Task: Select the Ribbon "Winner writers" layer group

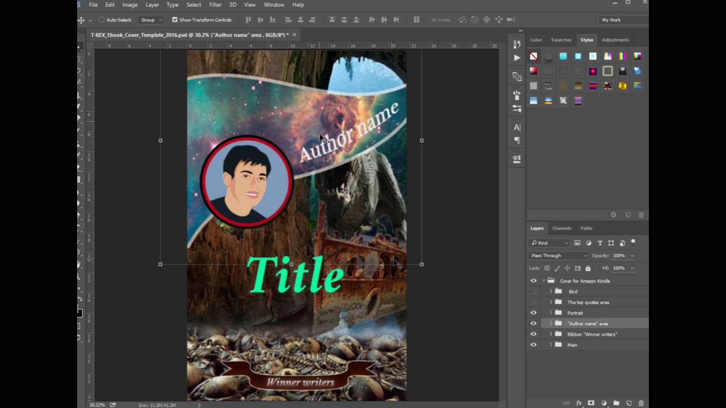Action: pyautogui.click(x=592, y=334)
